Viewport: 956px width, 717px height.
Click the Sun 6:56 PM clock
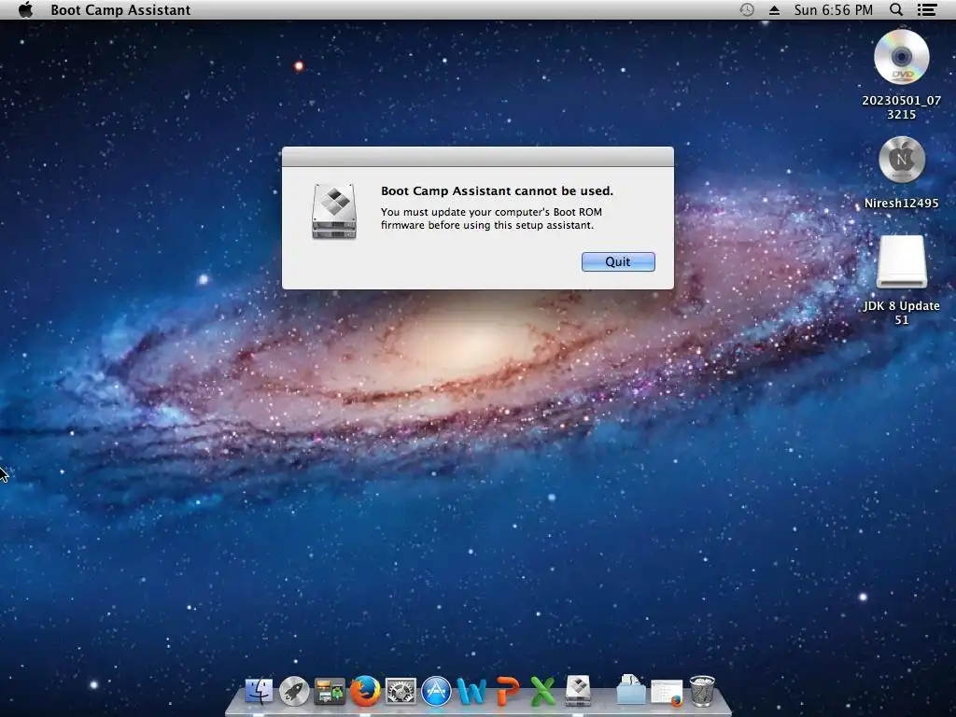(833, 9)
